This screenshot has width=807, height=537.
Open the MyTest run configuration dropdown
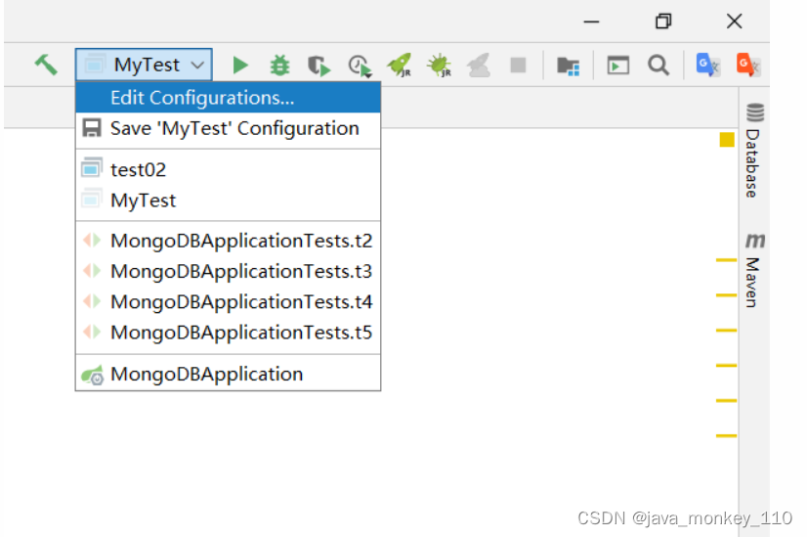coord(144,65)
